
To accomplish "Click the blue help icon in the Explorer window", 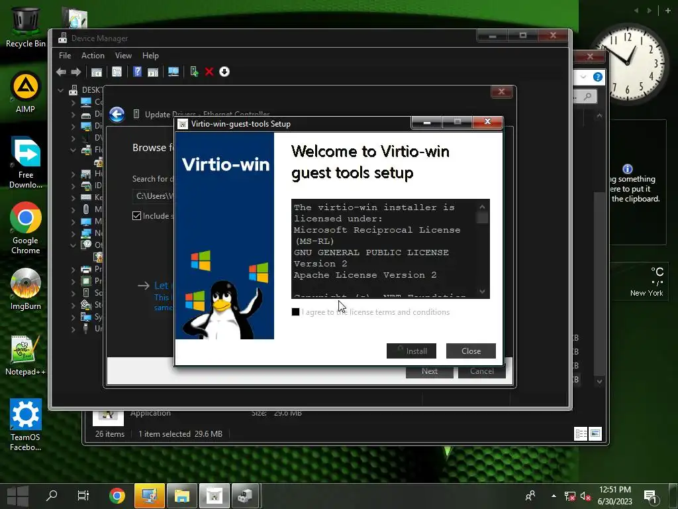I will click(598, 77).
